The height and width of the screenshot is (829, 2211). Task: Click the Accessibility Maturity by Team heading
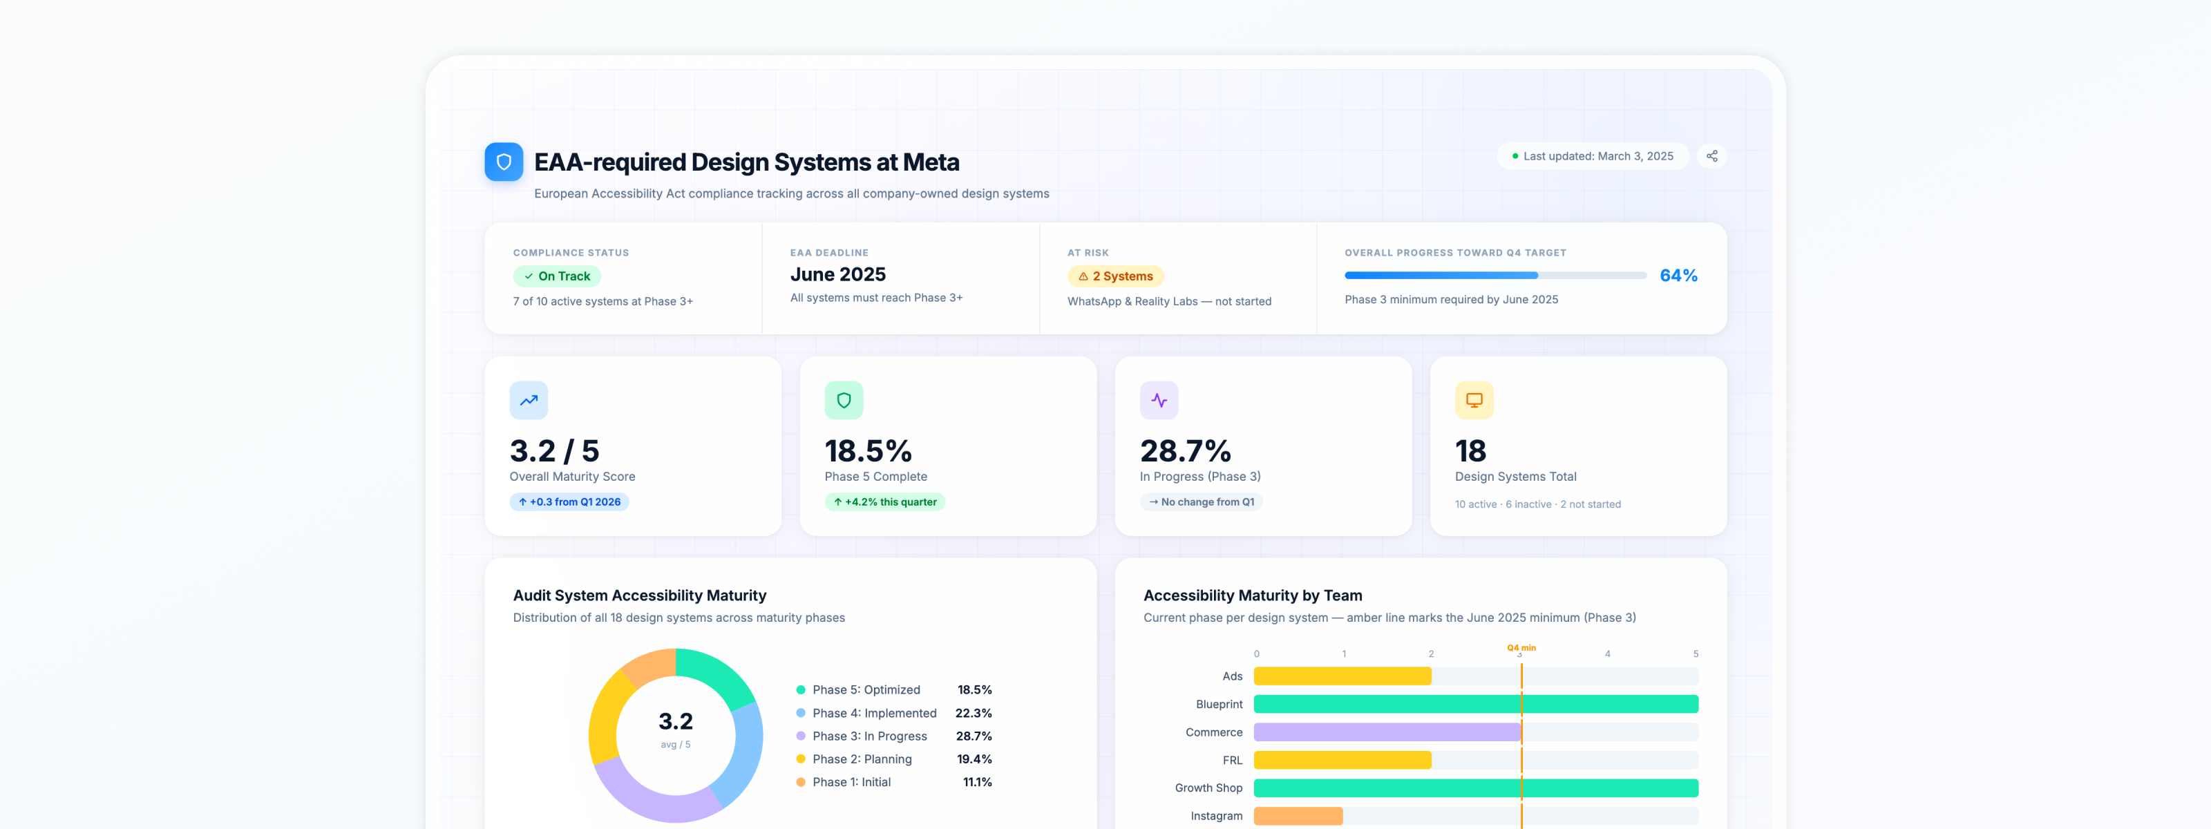[x=1252, y=595]
